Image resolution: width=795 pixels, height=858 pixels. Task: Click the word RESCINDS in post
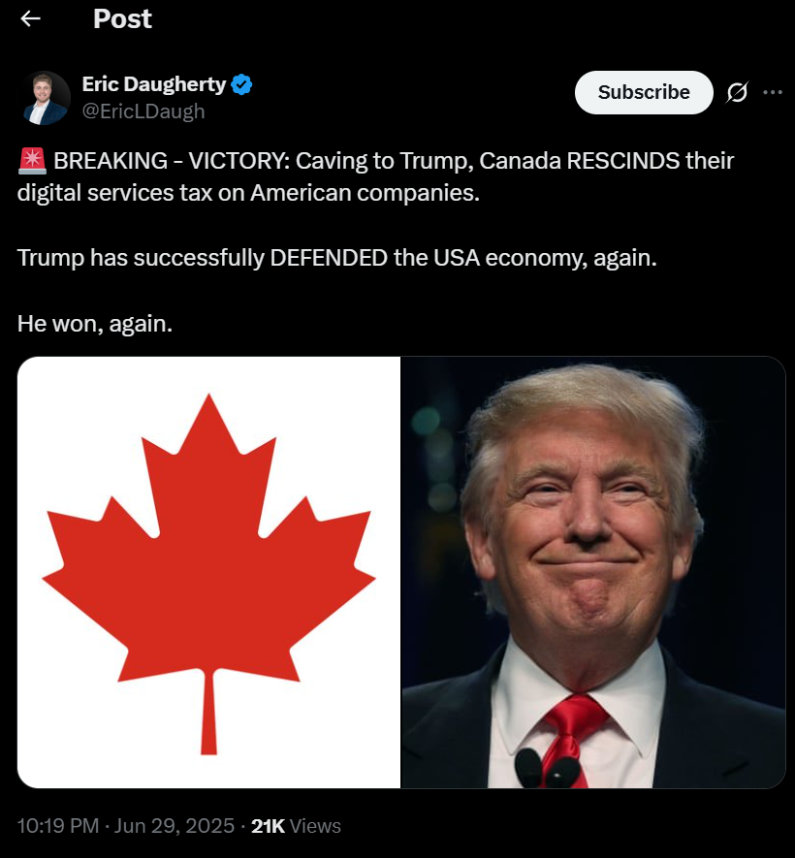point(622,161)
